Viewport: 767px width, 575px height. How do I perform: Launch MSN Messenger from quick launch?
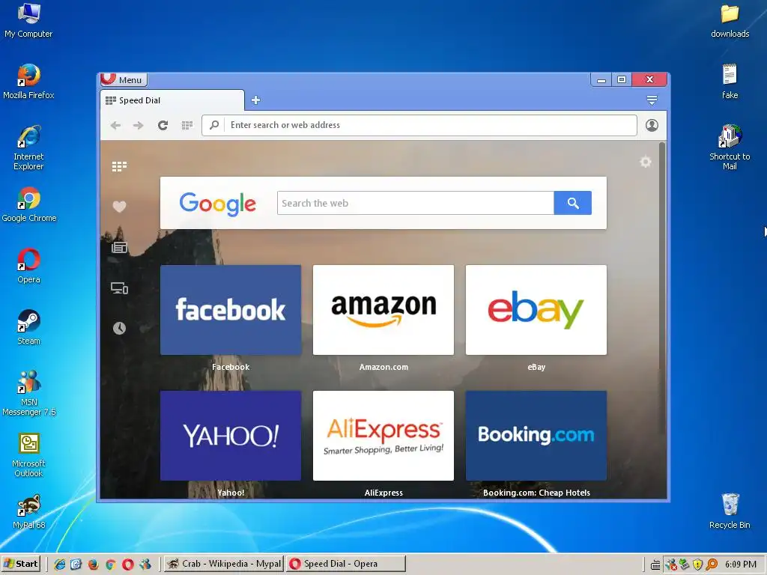pyautogui.click(x=145, y=565)
